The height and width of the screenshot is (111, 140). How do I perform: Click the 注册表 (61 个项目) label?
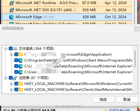(x=33, y=78)
